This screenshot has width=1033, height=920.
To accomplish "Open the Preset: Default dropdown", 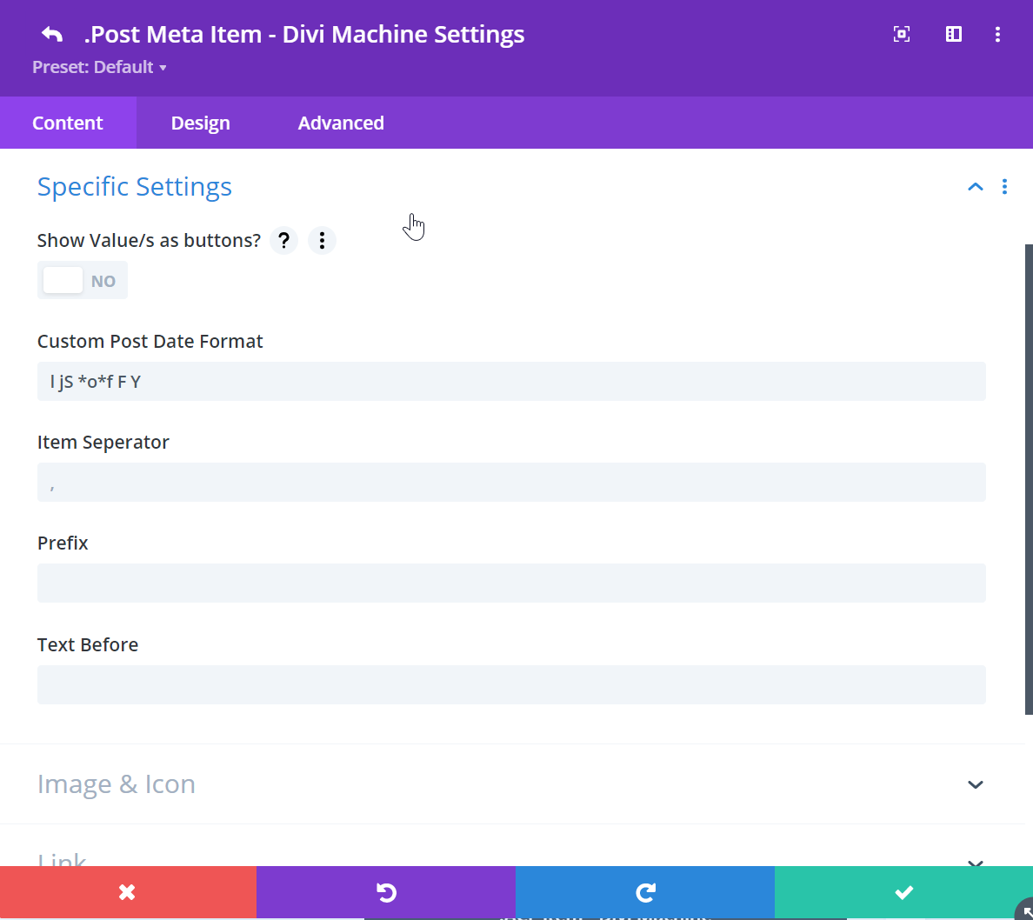I will click(99, 68).
